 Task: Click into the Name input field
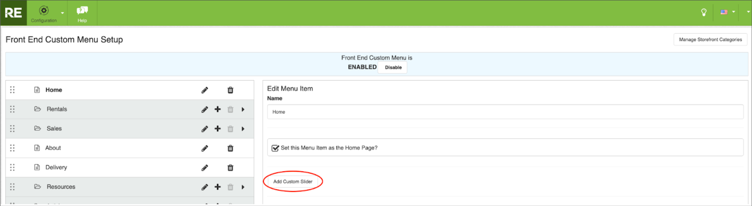click(x=505, y=112)
